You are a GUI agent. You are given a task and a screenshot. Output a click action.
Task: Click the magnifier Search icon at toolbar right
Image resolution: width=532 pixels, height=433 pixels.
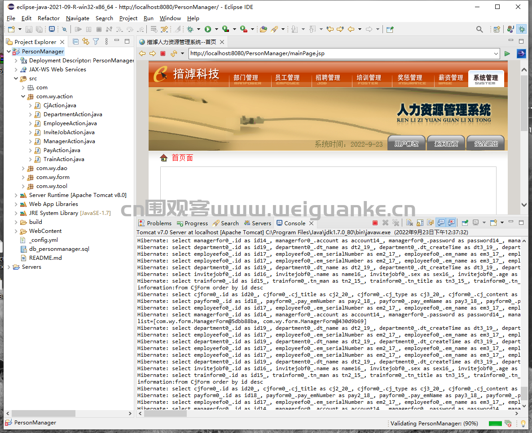pyautogui.click(x=479, y=30)
